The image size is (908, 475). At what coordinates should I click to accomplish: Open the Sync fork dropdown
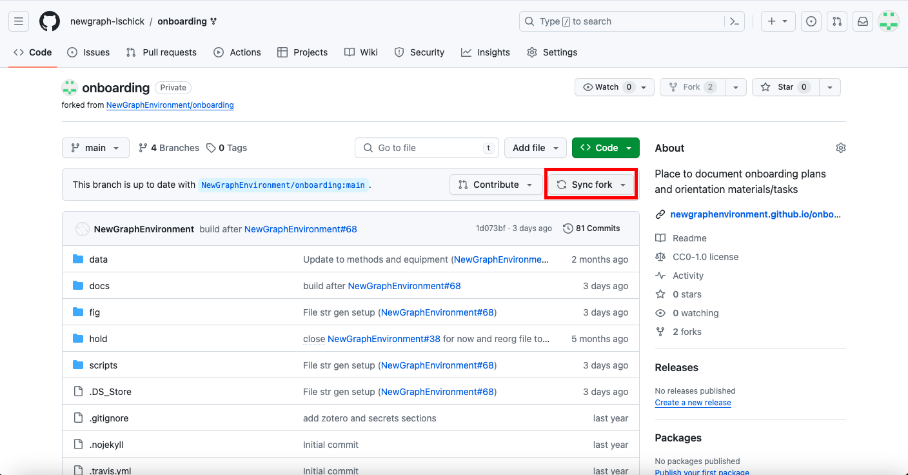click(591, 185)
